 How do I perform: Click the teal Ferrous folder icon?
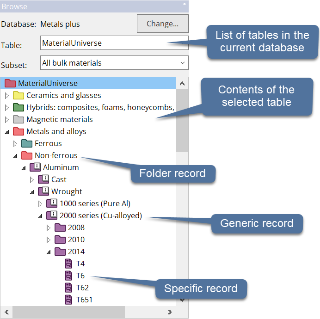(27, 143)
